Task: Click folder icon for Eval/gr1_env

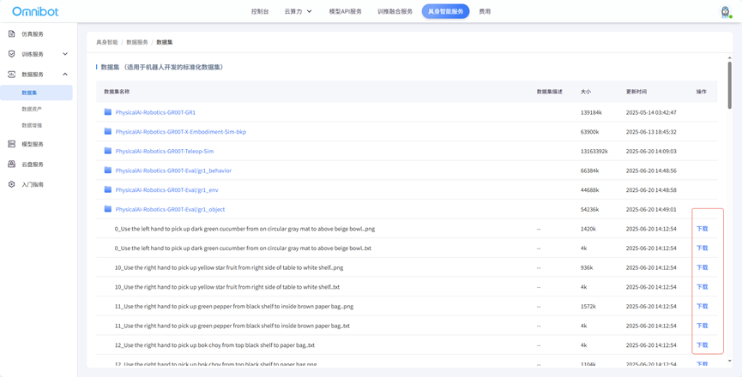Action: click(108, 189)
